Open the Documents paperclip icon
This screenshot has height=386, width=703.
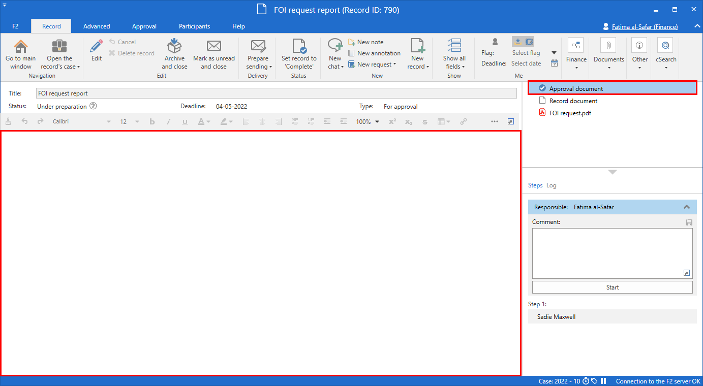pyautogui.click(x=608, y=45)
